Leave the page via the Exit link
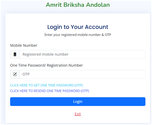The image size is (152, 125). [78, 114]
